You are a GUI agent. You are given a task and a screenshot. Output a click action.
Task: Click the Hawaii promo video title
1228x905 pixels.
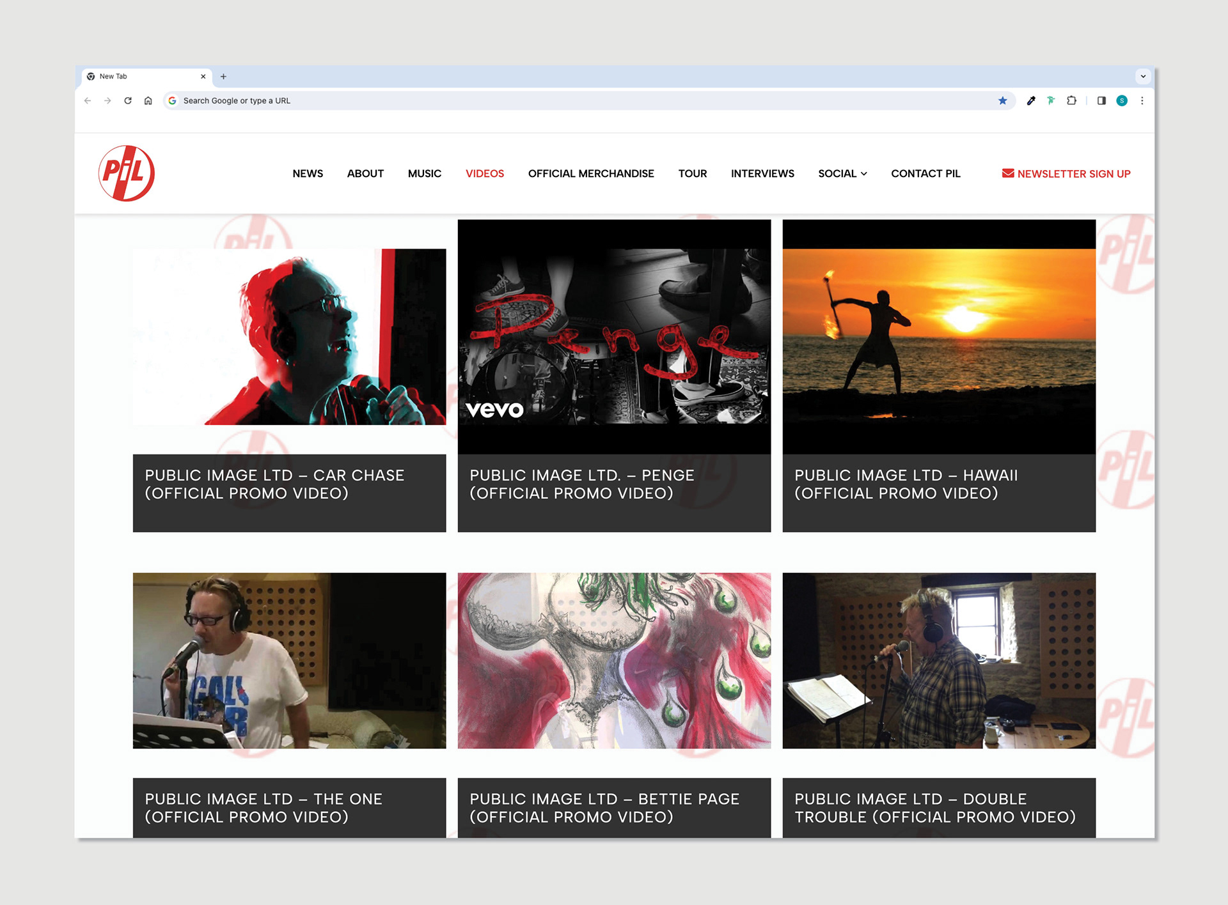click(906, 484)
